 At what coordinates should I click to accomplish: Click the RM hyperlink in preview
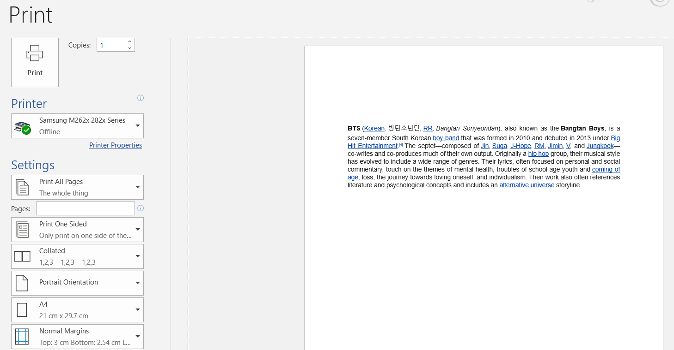pyautogui.click(x=539, y=146)
